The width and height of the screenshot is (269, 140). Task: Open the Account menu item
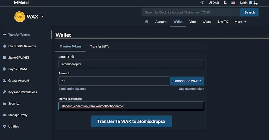coord(161,22)
